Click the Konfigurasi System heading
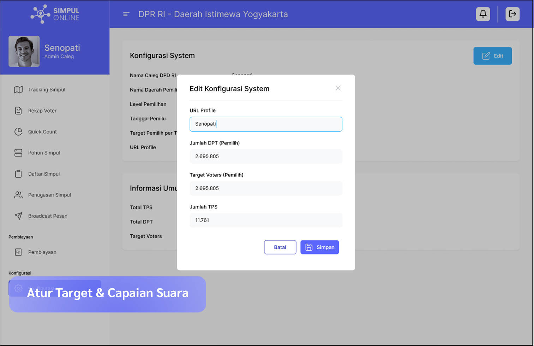Screen dimensions: 534x346 pyautogui.click(x=162, y=56)
